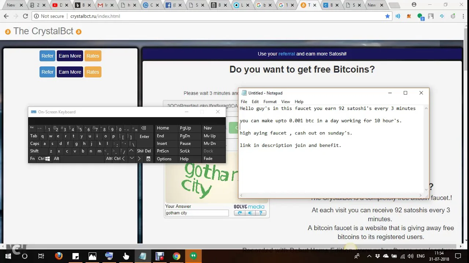Show hidden system tray icons
This screenshot has height=263, width=469.
369,256
